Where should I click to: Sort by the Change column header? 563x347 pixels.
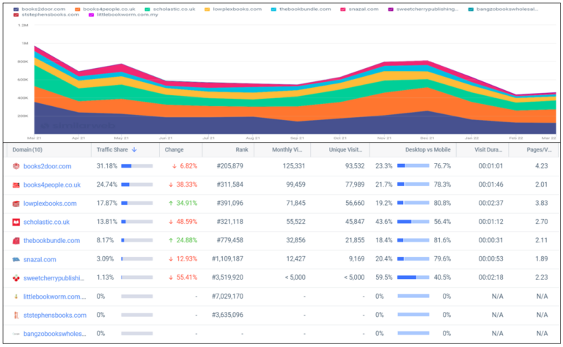[x=174, y=150]
